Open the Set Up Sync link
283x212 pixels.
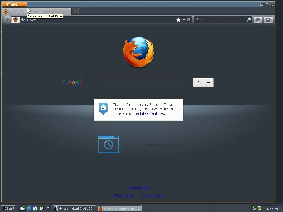click(x=124, y=196)
